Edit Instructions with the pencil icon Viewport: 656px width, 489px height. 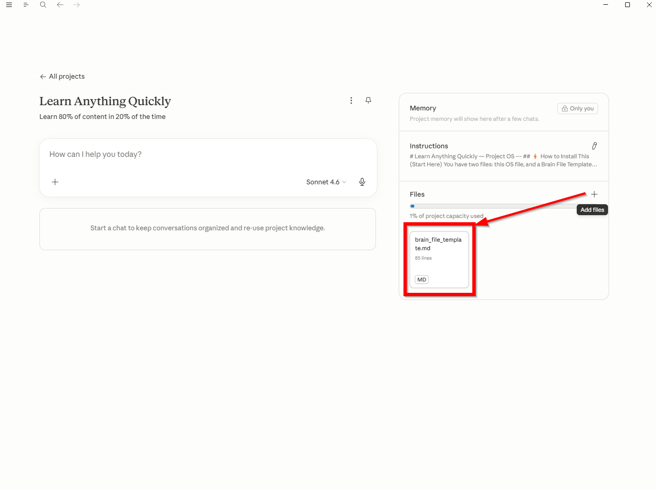[594, 146]
